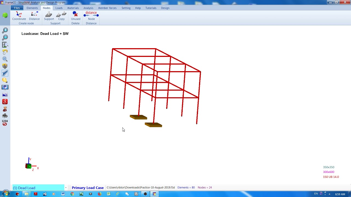Click the Loadcase: Dead Load + SW label
The height and width of the screenshot is (197, 351).
pos(45,34)
